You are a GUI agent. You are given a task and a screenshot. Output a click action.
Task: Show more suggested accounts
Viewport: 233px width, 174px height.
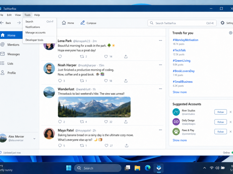coord(179,140)
